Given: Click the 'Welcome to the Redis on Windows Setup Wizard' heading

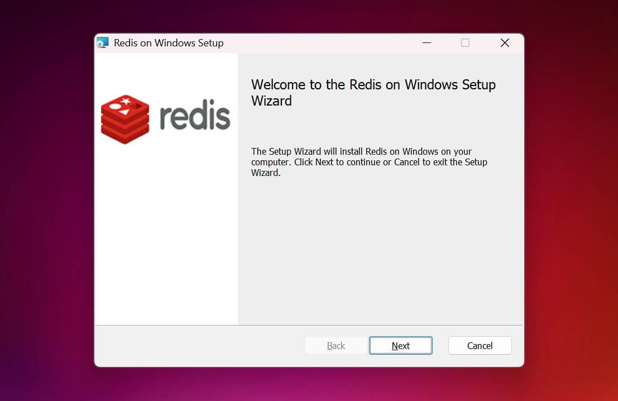Looking at the screenshot, I should point(373,93).
